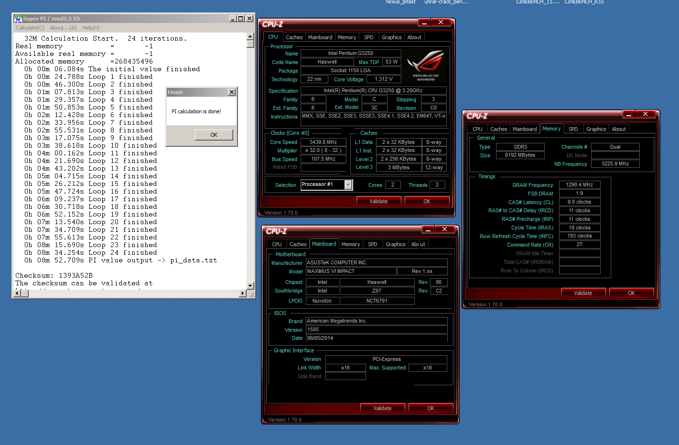This screenshot has width=679, height=445.
Task: Open the unrar-crack_ben... desktop shortcut
Action: 446,2
